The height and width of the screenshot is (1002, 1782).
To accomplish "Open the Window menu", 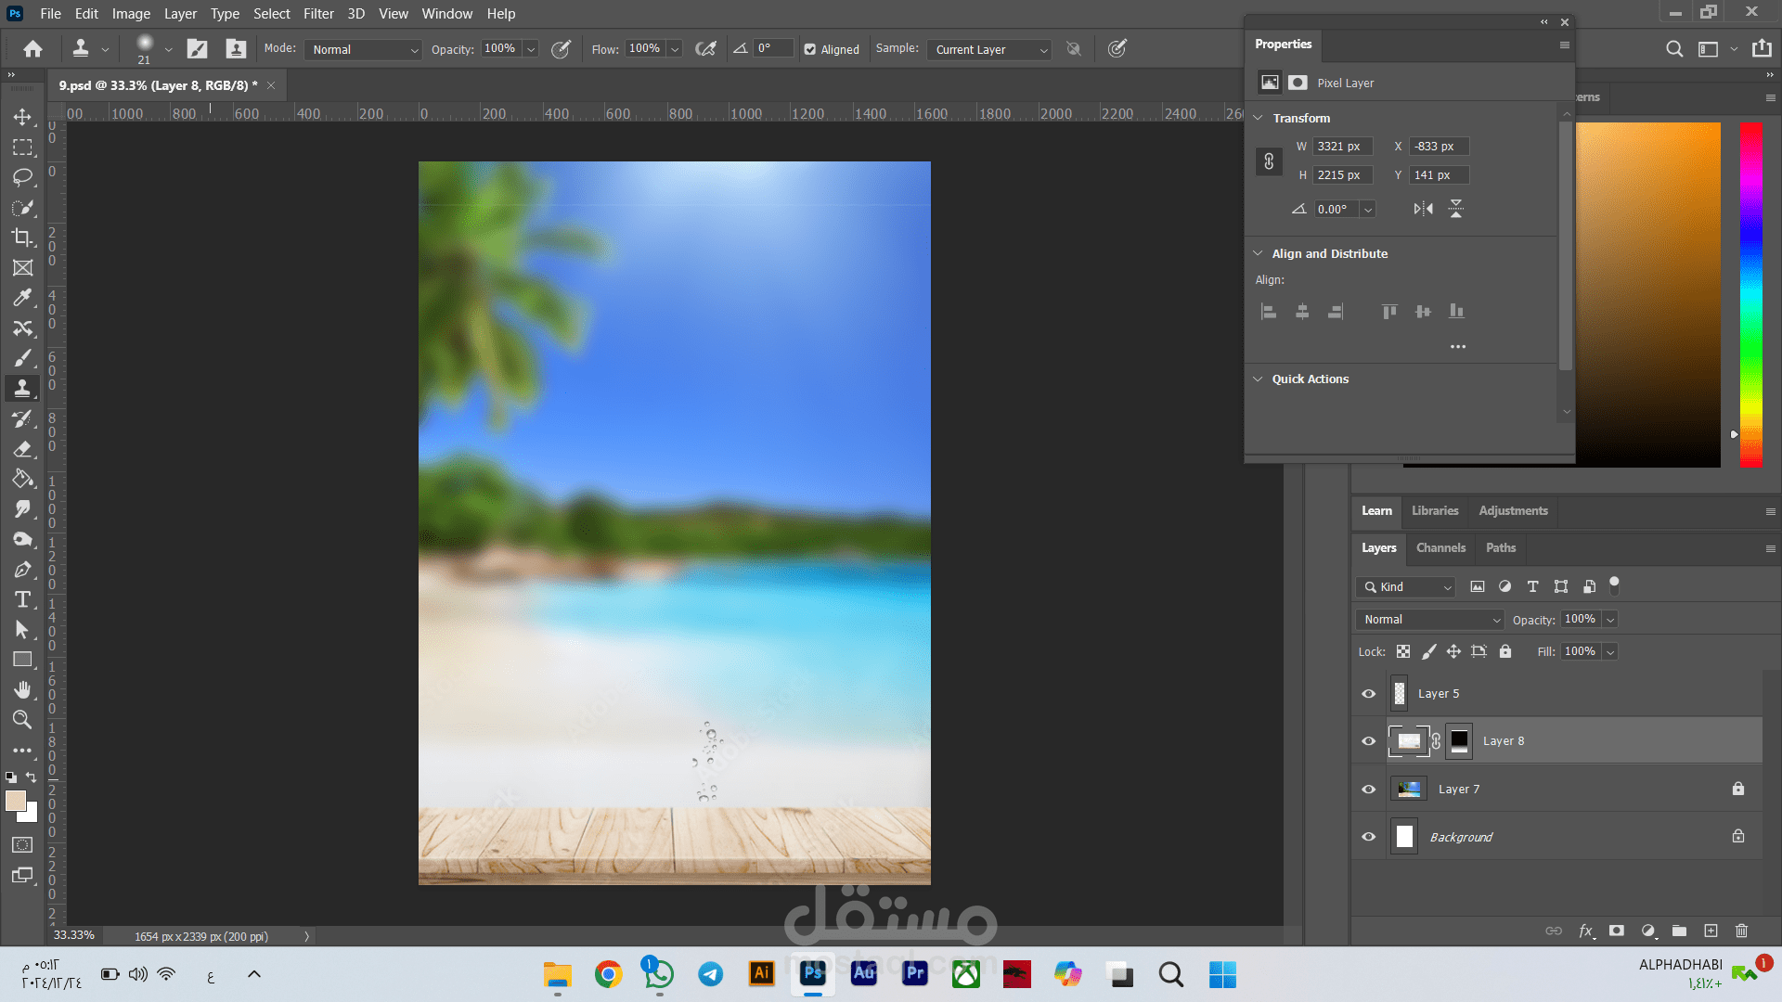I will (x=446, y=14).
